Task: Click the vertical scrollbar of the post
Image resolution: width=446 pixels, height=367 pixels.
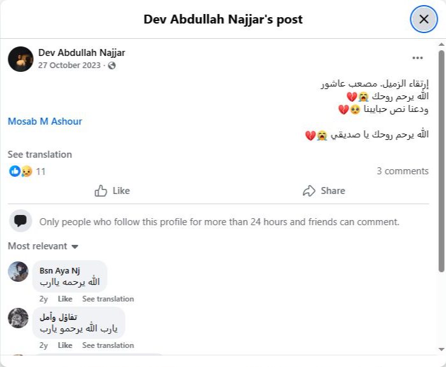Action: click(x=440, y=159)
